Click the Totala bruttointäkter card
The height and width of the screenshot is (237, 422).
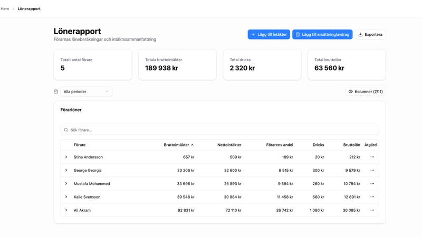[x=177, y=64]
